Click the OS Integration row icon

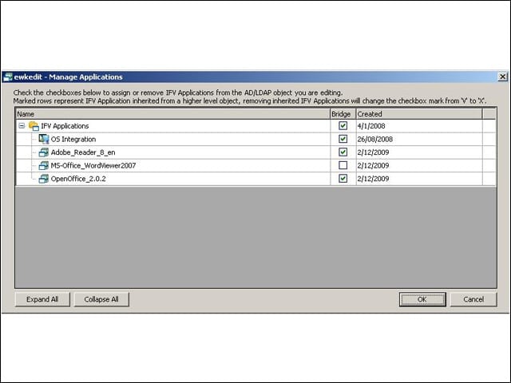click(44, 139)
